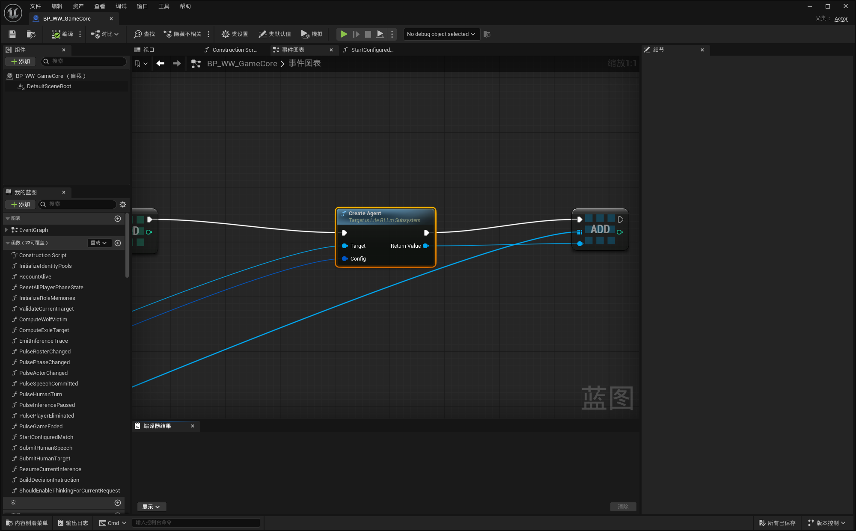The height and width of the screenshot is (531, 856).
Task: Close the 事件图表 tab
Action: click(x=331, y=50)
